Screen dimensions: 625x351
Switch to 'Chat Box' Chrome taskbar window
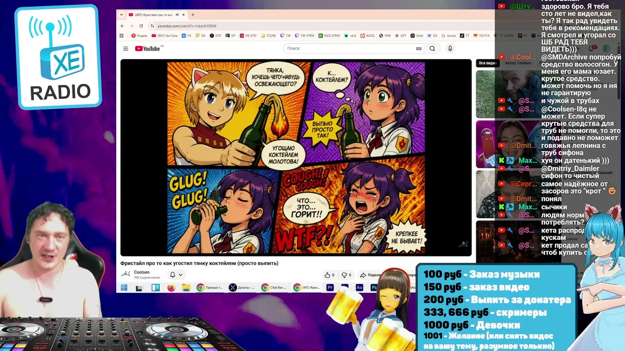point(274,288)
